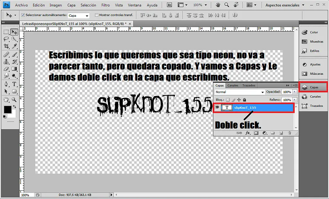This screenshot has height=199, width=329.
Task: Open the Archivo menu
Action: (22, 5)
